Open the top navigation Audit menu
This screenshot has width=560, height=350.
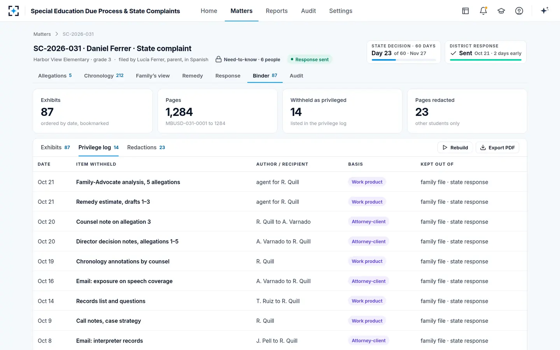coord(308,11)
